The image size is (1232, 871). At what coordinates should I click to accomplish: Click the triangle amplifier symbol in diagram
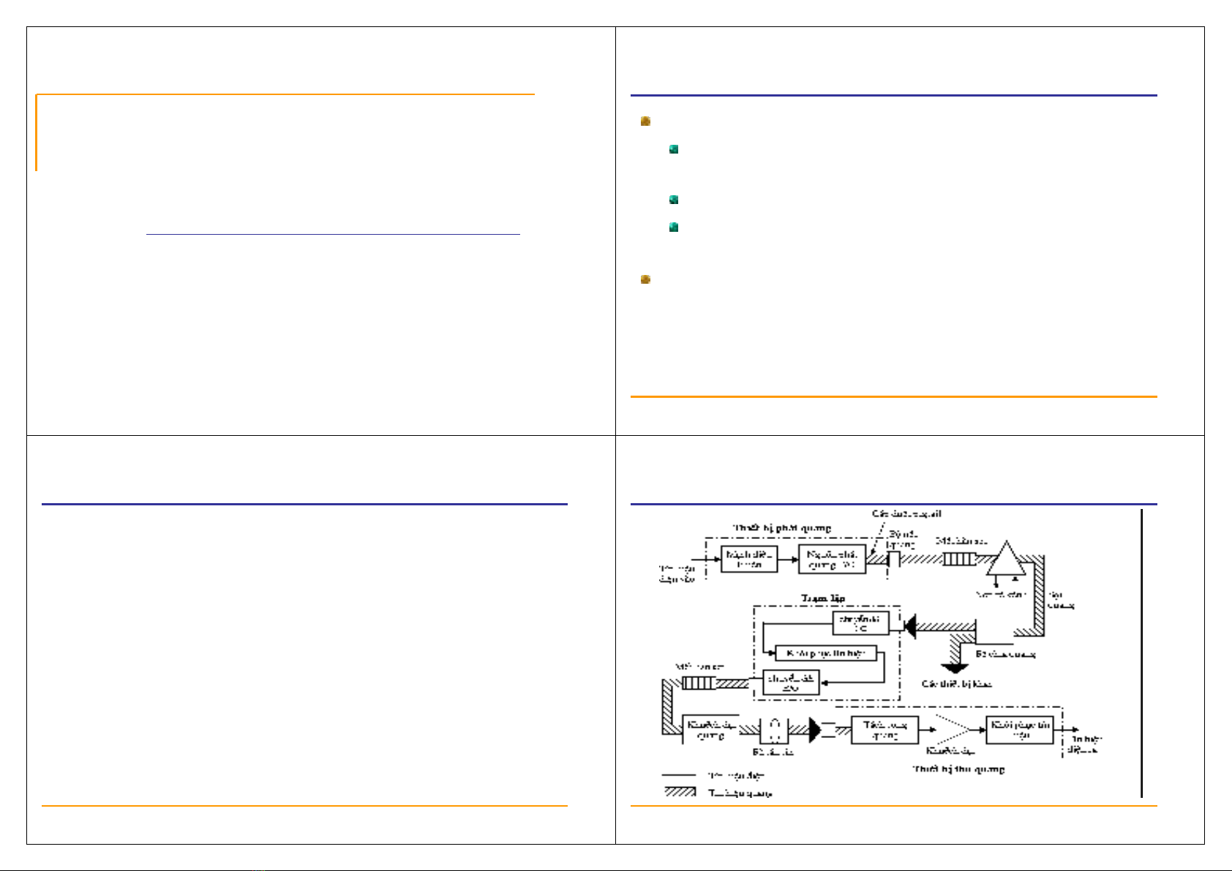coord(1007,561)
